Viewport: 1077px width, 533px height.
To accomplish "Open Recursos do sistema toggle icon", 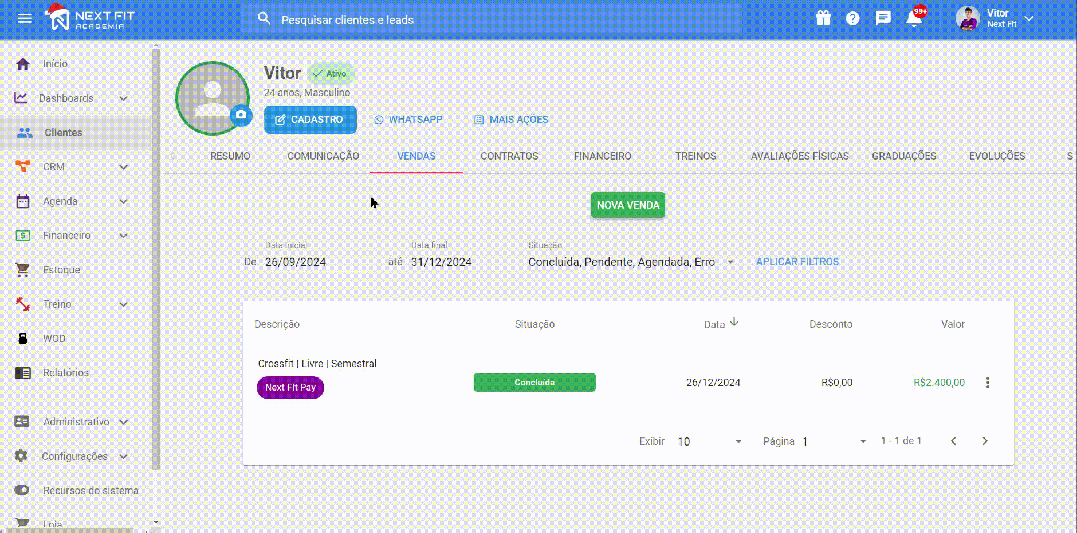I will [x=22, y=490].
